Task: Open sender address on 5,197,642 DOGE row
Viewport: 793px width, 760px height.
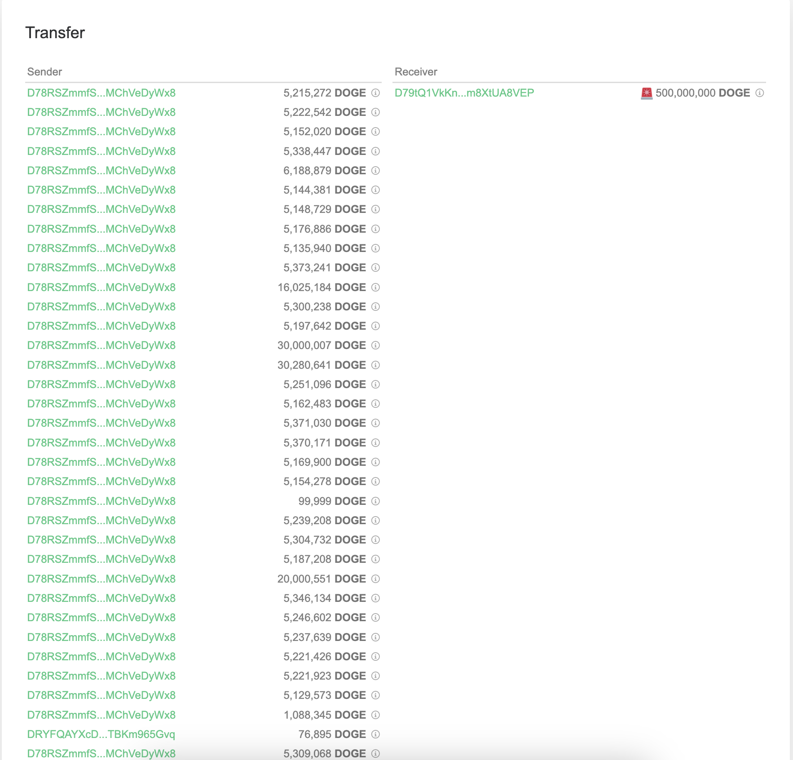Action: pyautogui.click(x=101, y=326)
